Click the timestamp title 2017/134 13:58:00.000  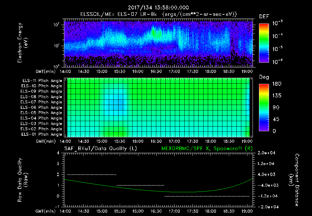[x=158, y=8]
